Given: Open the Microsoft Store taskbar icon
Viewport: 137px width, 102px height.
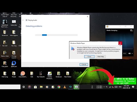Looking at the screenshot, I should (35, 87).
